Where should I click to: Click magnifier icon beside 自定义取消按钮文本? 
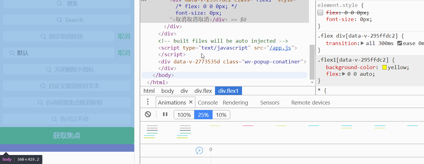pos(43,86)
